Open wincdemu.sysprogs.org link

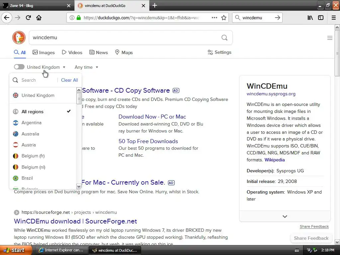271,94
